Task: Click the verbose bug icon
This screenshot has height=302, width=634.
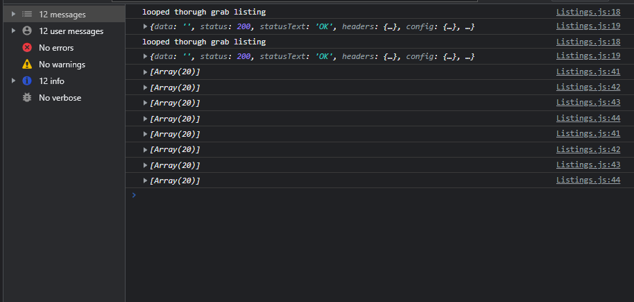Action: tap(27, 98)
